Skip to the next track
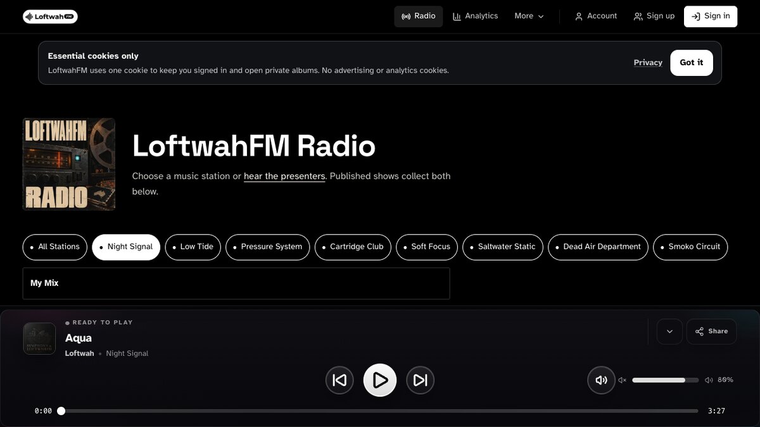 [x=421, y=380]
